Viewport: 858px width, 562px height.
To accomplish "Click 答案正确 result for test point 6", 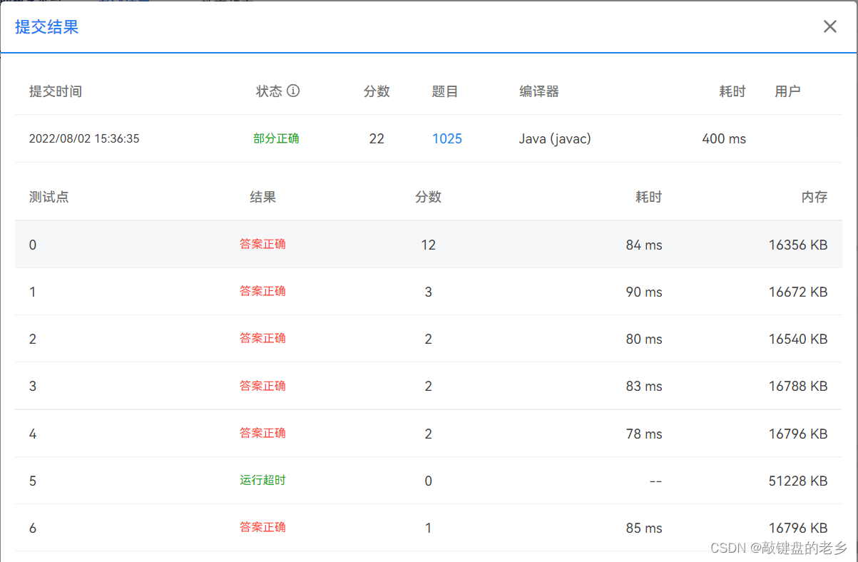I will click(x=262, y=528).
